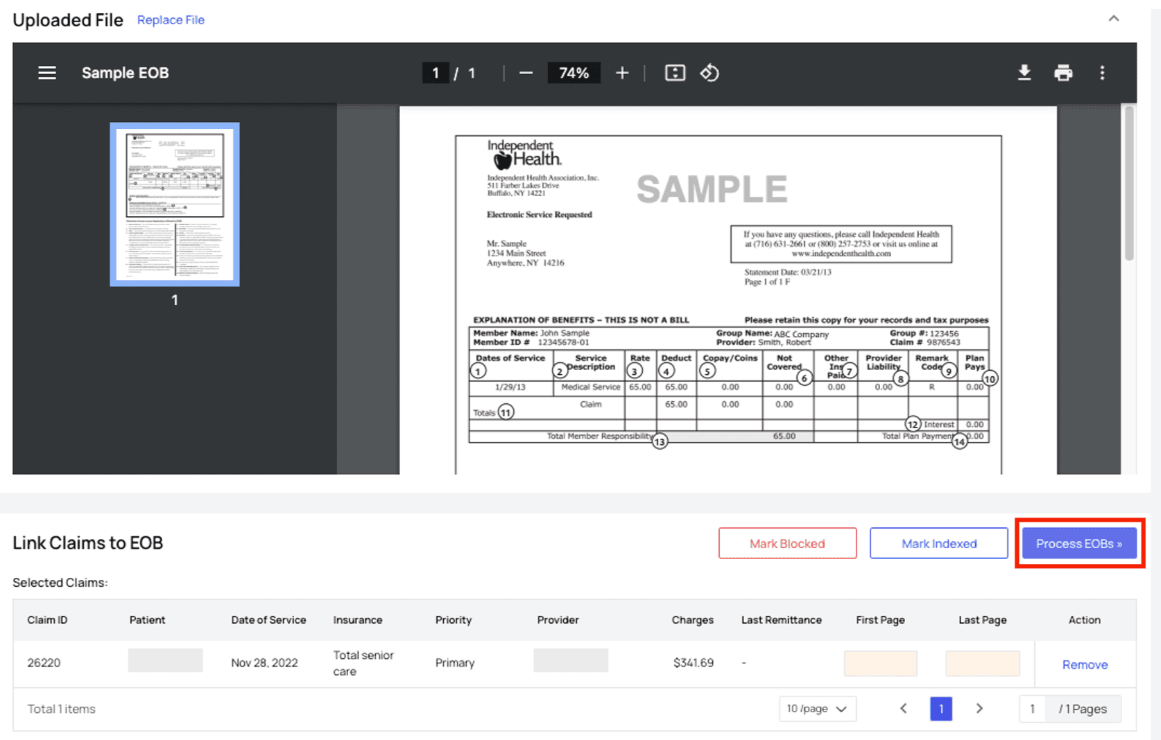
Task: Click the 74% zoom level field
Action: tap(574, 73)
